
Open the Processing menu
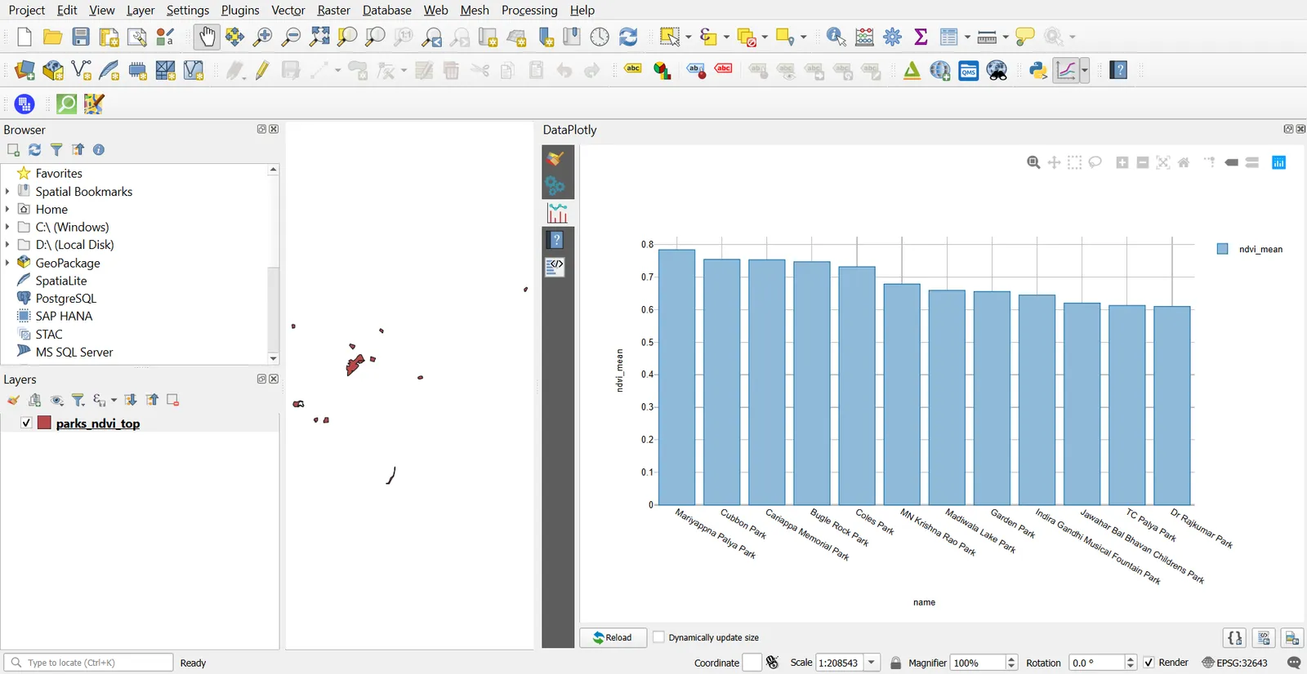529,10
